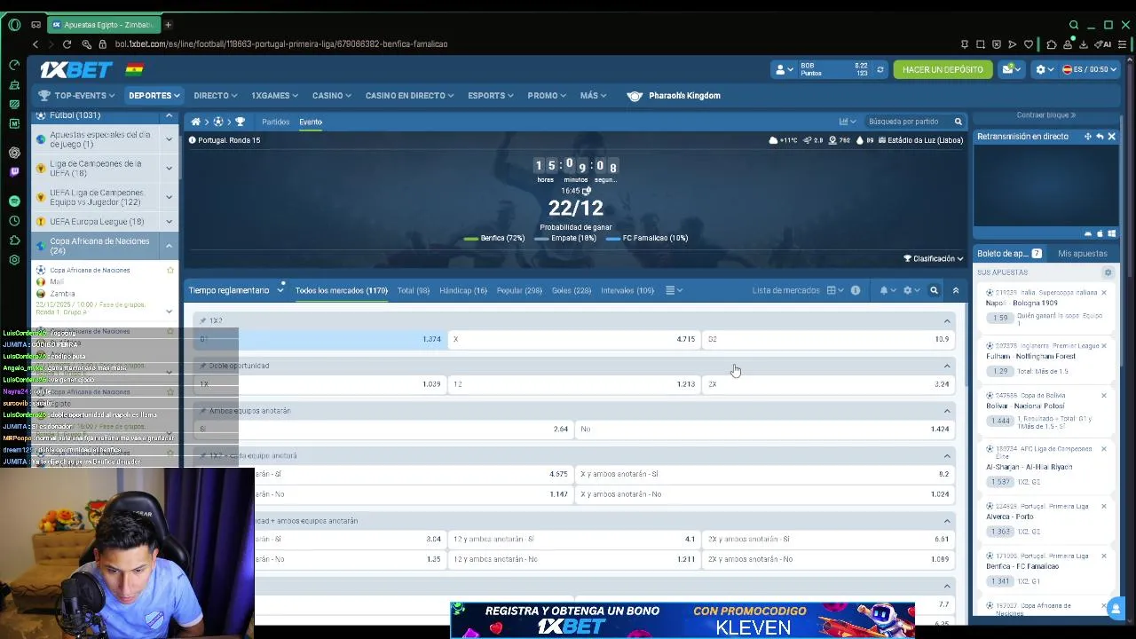Open the statistics chart icon dropdown

847,122
